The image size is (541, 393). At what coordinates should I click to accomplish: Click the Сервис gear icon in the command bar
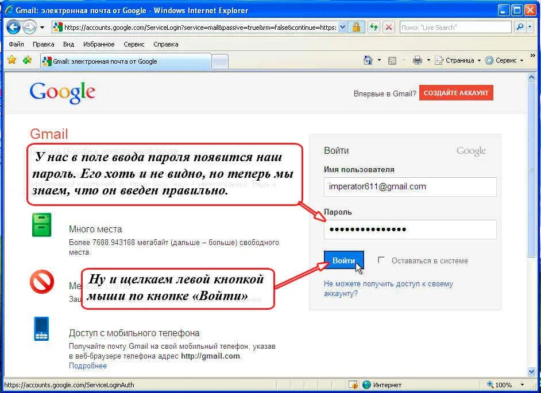[x=489, y=61]
